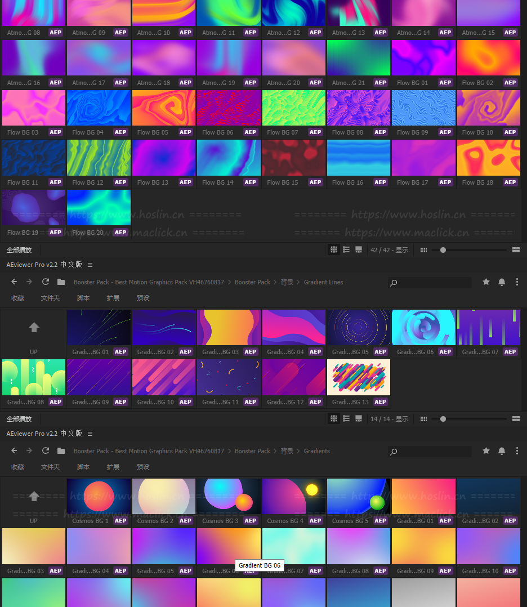The image size is (527, 607).
Task: Open 42 / 42 - 显示 display dropdown
Action: coord(389,250)
